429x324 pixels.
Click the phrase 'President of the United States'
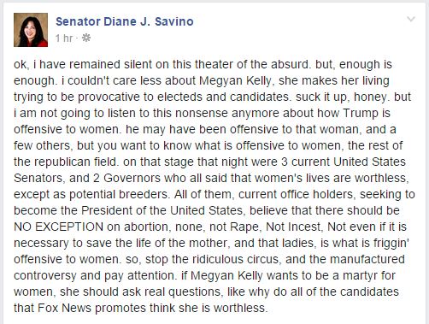162,210
